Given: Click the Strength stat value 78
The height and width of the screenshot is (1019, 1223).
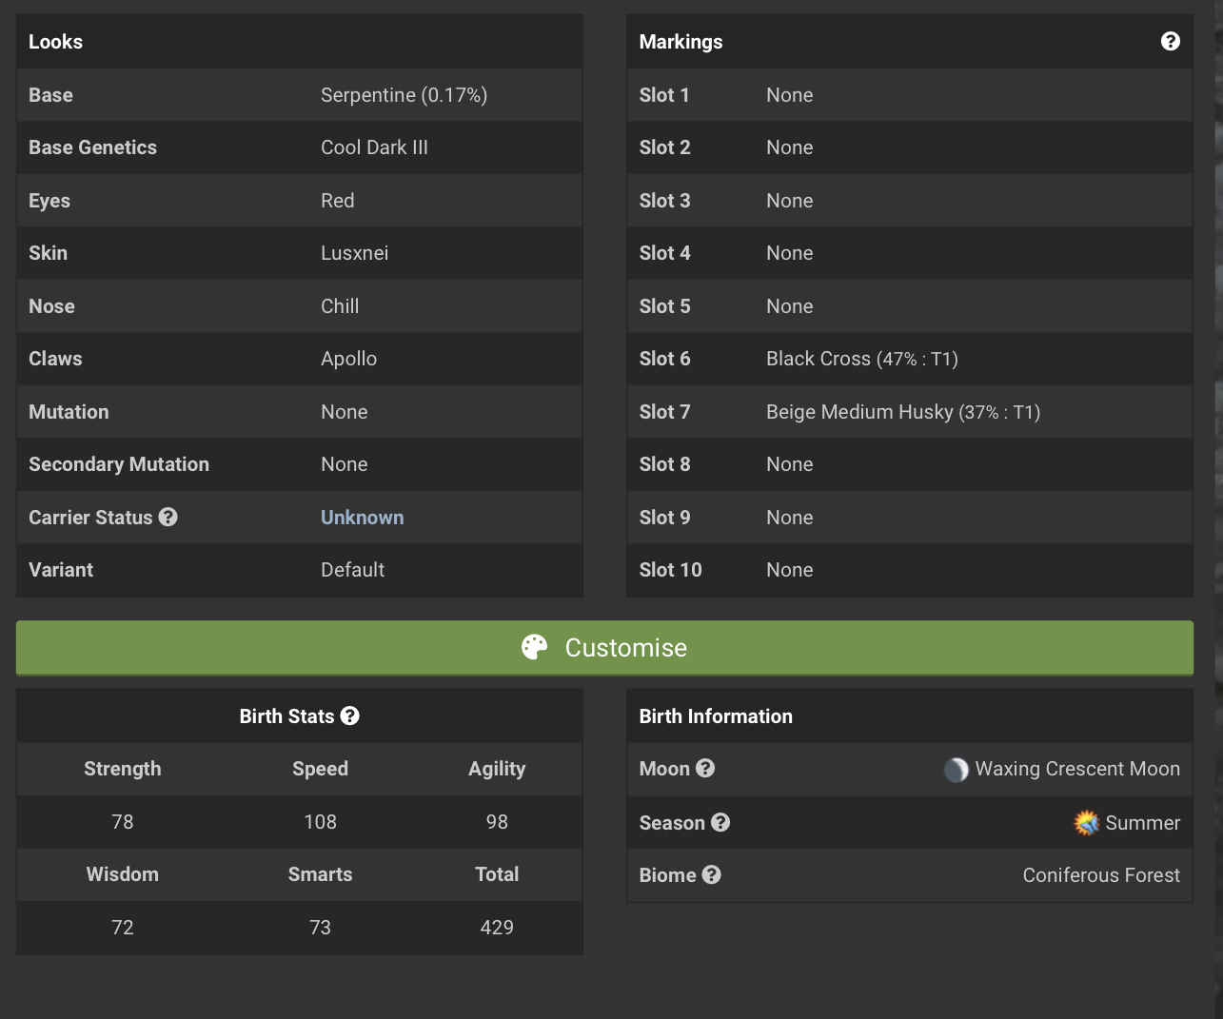Looking at the screenshot, I should pyautogui.click(x=123, y=822).
